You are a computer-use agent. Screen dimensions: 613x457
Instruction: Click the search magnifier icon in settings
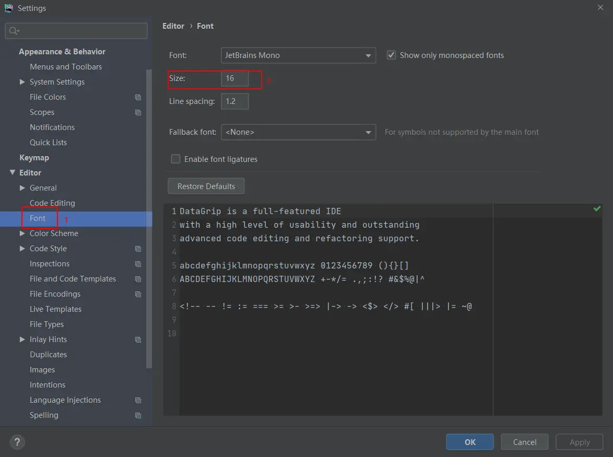[14, 31]
